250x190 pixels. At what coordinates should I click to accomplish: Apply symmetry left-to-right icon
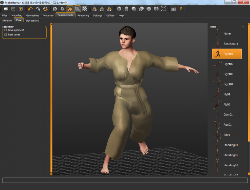point(102,9)
